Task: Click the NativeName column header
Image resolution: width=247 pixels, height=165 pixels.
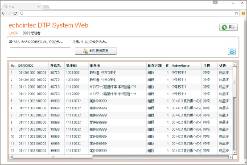Action: click(186, 66)
